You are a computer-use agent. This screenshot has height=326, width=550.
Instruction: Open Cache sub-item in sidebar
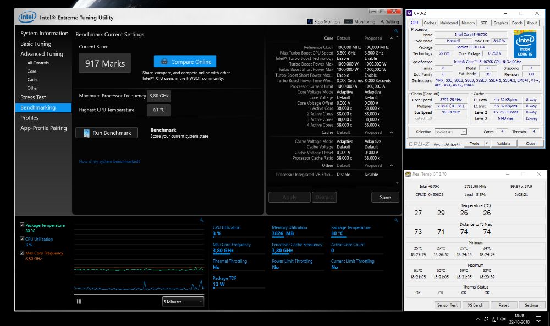[x=32, y=80]
